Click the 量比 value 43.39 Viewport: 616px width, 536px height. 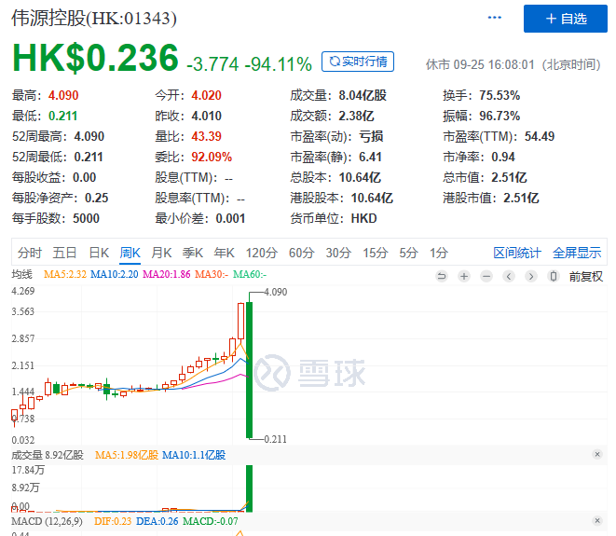pyautogui.click(x=206, y=136)
